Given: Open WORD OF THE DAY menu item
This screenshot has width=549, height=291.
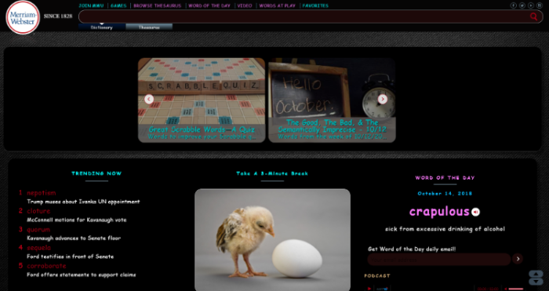Looking at the screenshot, I should coord(209,5).
